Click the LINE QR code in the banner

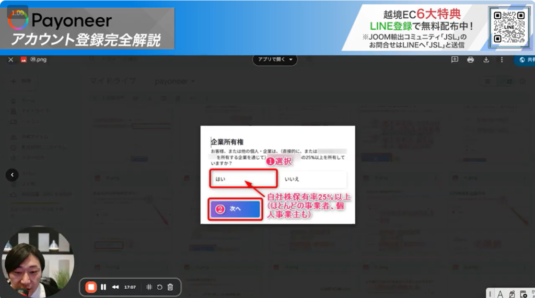coord(509,27)
